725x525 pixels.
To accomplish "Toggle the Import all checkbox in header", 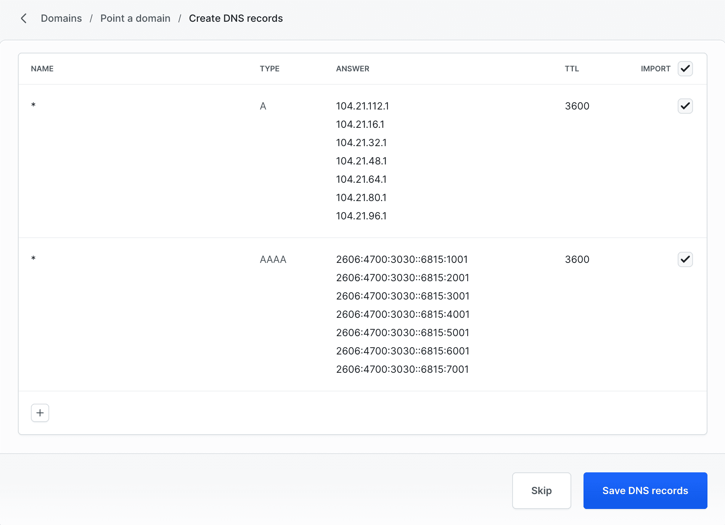I will tap(685, 69).
